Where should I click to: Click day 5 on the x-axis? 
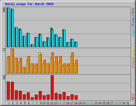(x=25, y=103)
